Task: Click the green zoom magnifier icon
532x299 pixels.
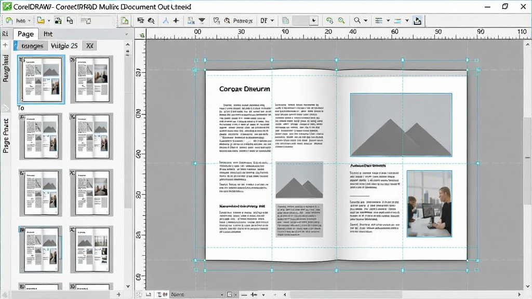Action: pos(341,21)
